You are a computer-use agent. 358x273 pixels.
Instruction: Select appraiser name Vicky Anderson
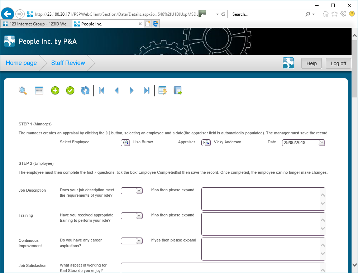click(x=228, y=142)
